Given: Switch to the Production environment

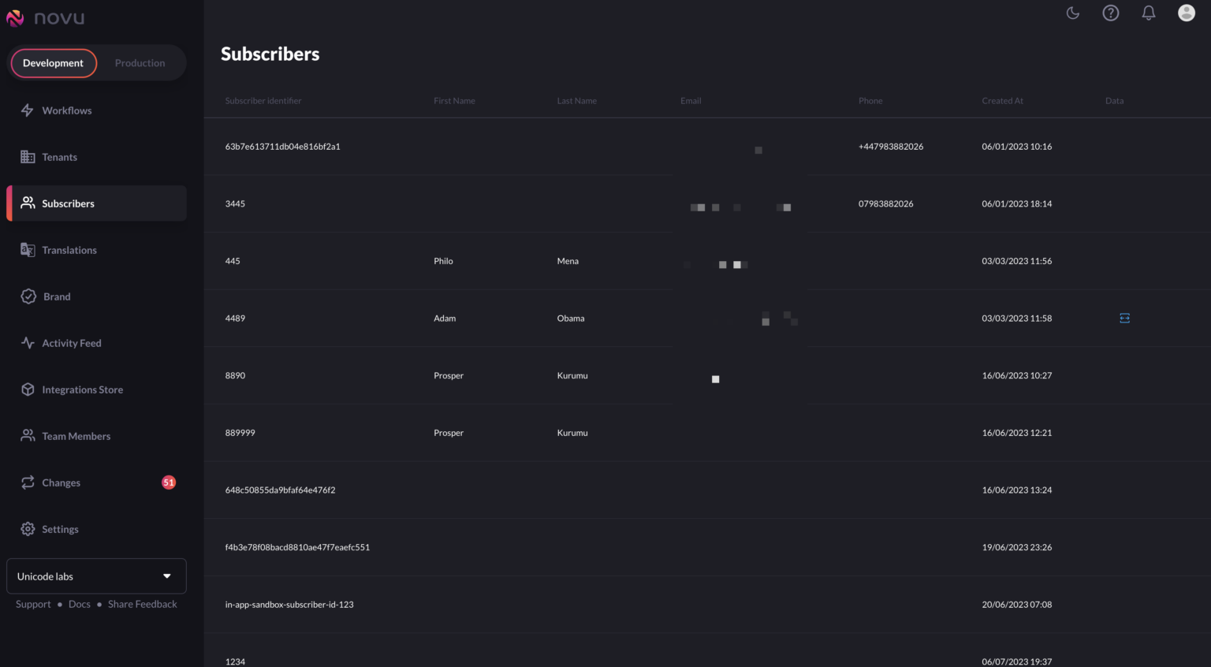Looking at the screenshot, I should [140, 62].
